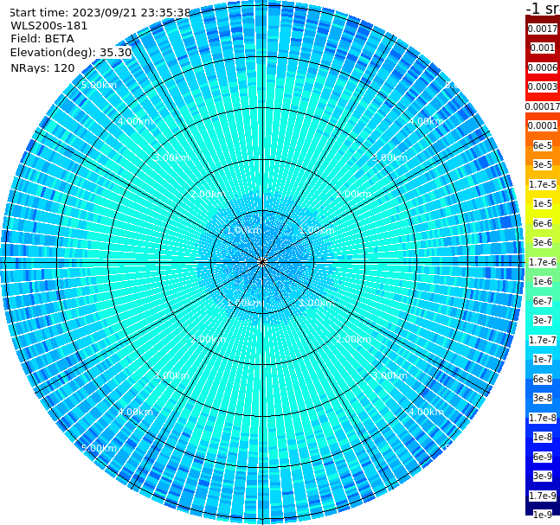560x525 pixels.
Task: Select the 6e-9 color bar label
Action: [543, 457]
